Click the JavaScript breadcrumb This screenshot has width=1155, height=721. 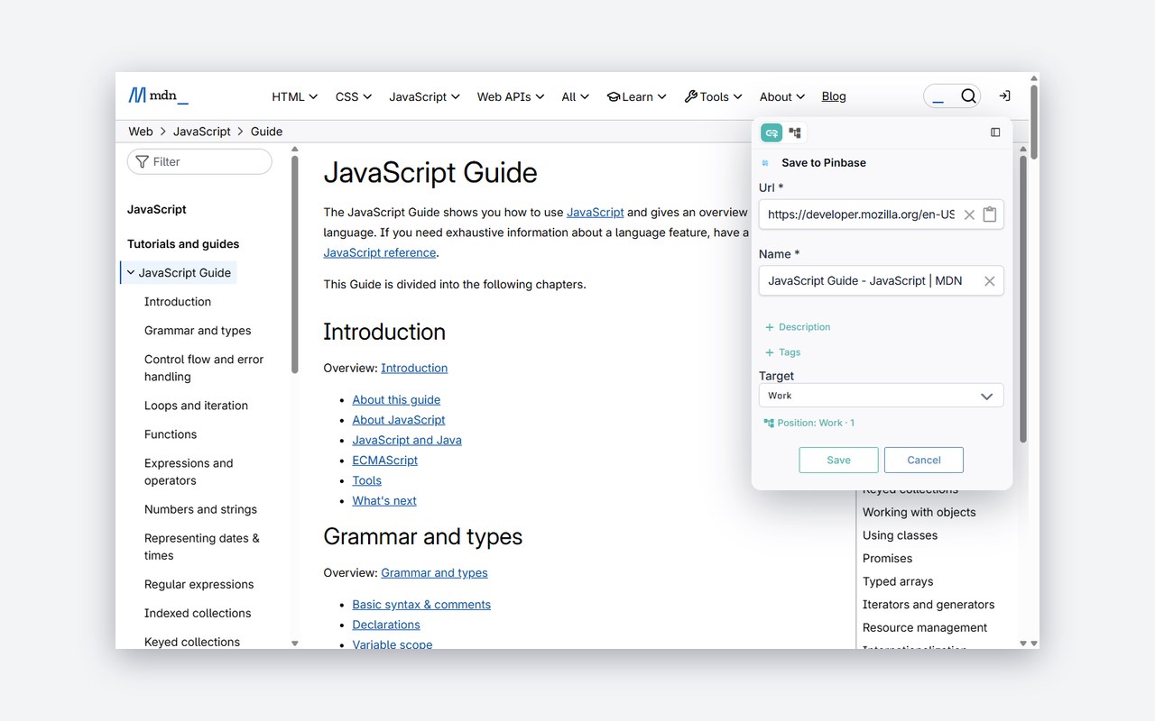pyautogui.click(x=202, y=132)
